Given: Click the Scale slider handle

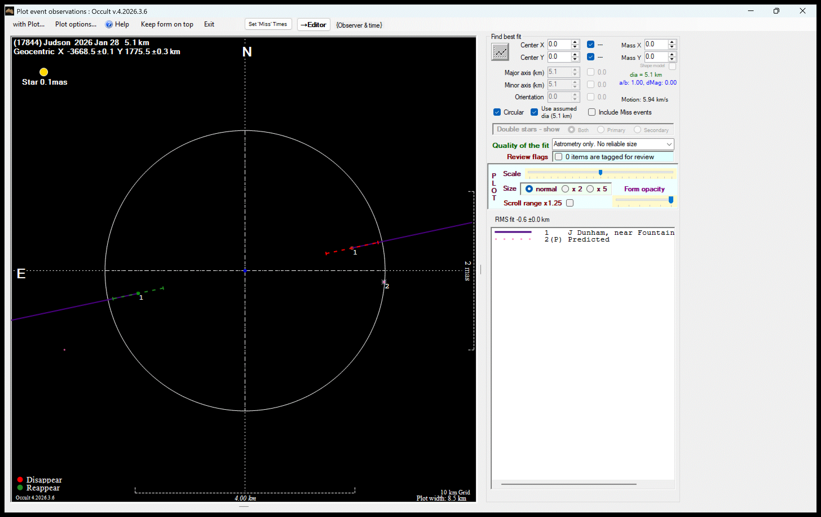Looking at the screenshot, I should (x=601, y=173).
